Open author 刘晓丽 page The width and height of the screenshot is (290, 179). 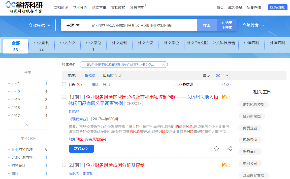pyautogui.click(x=74, y=111)
